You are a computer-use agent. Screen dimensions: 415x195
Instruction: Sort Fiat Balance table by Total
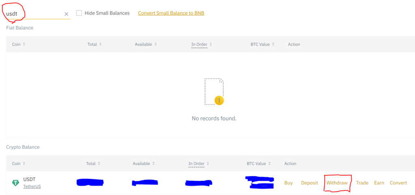tap(94, 45)
